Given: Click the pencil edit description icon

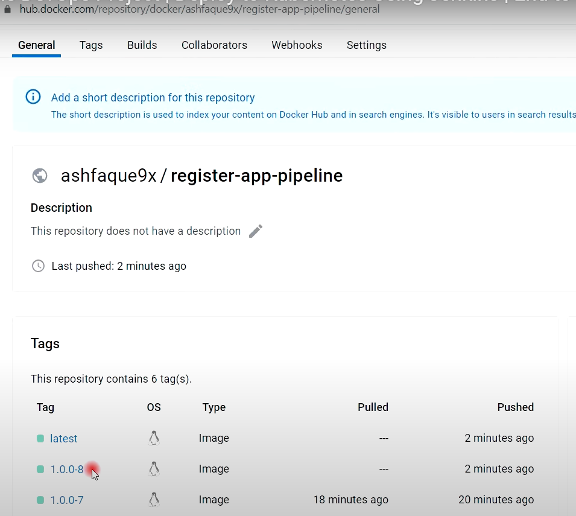Looking at the screenshot, I should pos(256,231).
